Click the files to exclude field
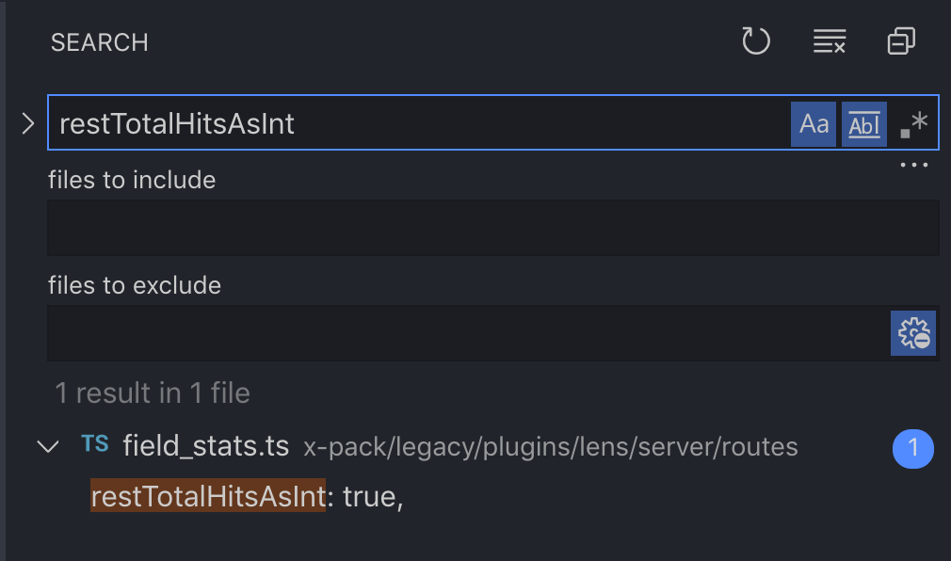This screenshot has height=561, width=951. pos(466,333)
